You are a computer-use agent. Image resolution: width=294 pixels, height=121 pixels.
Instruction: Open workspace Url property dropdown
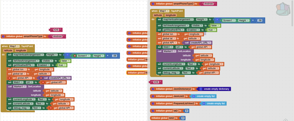(x=30, y=82)
